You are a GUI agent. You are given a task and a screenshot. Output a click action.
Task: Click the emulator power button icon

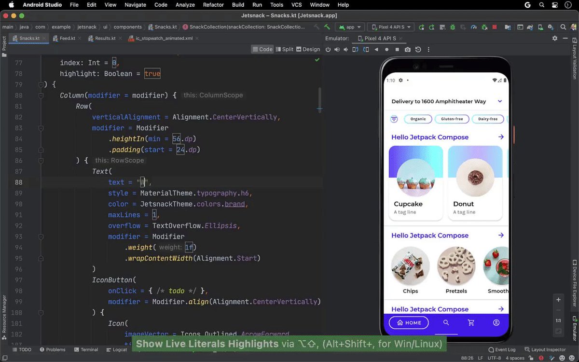click(x=328, y=49)
